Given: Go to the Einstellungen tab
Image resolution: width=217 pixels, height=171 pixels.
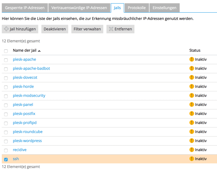Looking at the screenshot, I should coord(164,8).
